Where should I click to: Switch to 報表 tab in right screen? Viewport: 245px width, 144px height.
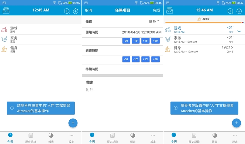215,138
